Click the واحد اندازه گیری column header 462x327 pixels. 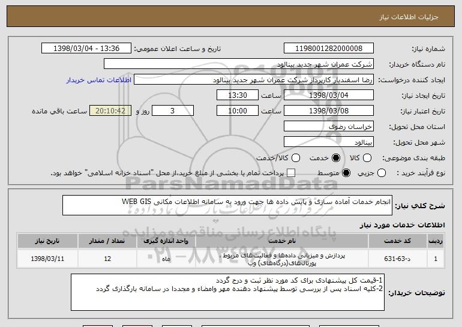166,241
